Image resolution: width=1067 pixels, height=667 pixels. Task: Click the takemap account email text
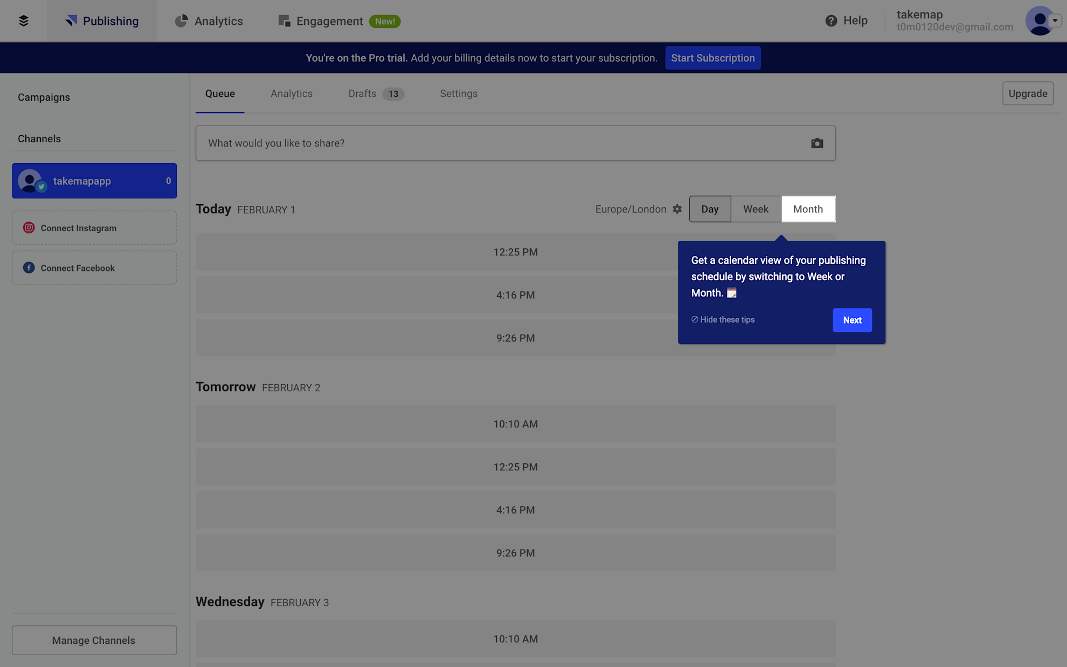[x=955, y=27]
